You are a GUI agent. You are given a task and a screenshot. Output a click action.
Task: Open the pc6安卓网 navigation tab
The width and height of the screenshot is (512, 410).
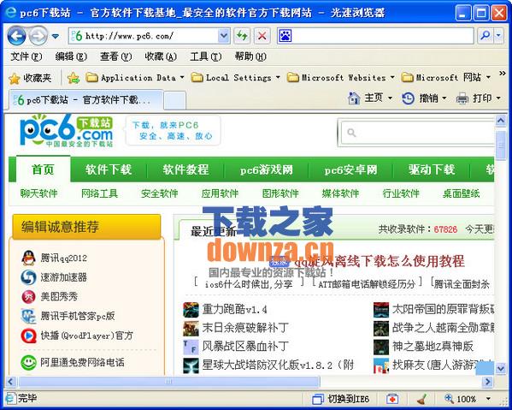click(350, 169)
